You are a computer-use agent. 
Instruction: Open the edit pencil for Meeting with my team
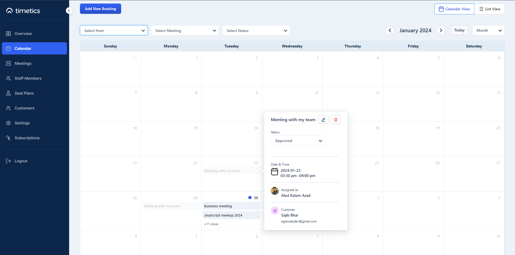click(x=323, y=120)
